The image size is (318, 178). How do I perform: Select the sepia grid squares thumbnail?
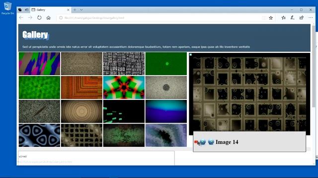click(81, 135)
